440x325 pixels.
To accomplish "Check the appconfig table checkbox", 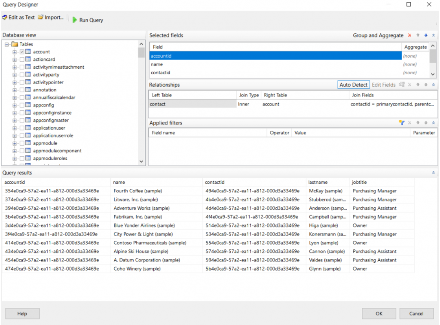I will (x=22, y=105).
